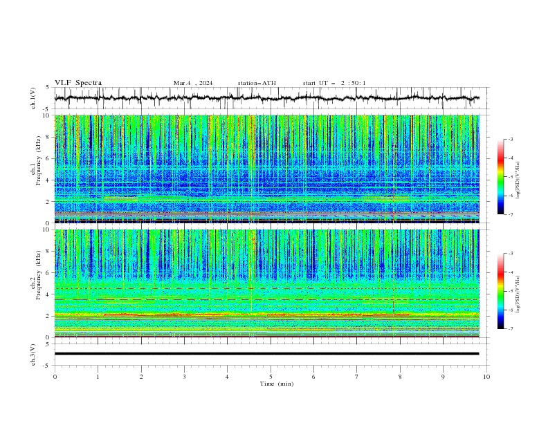Click the "ch.1(V)" waveform axis label
The image size is (548, 423).
pyautogui.click(x=33, y=98)
